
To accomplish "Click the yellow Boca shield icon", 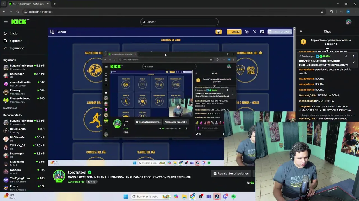I will coord(218,32).
